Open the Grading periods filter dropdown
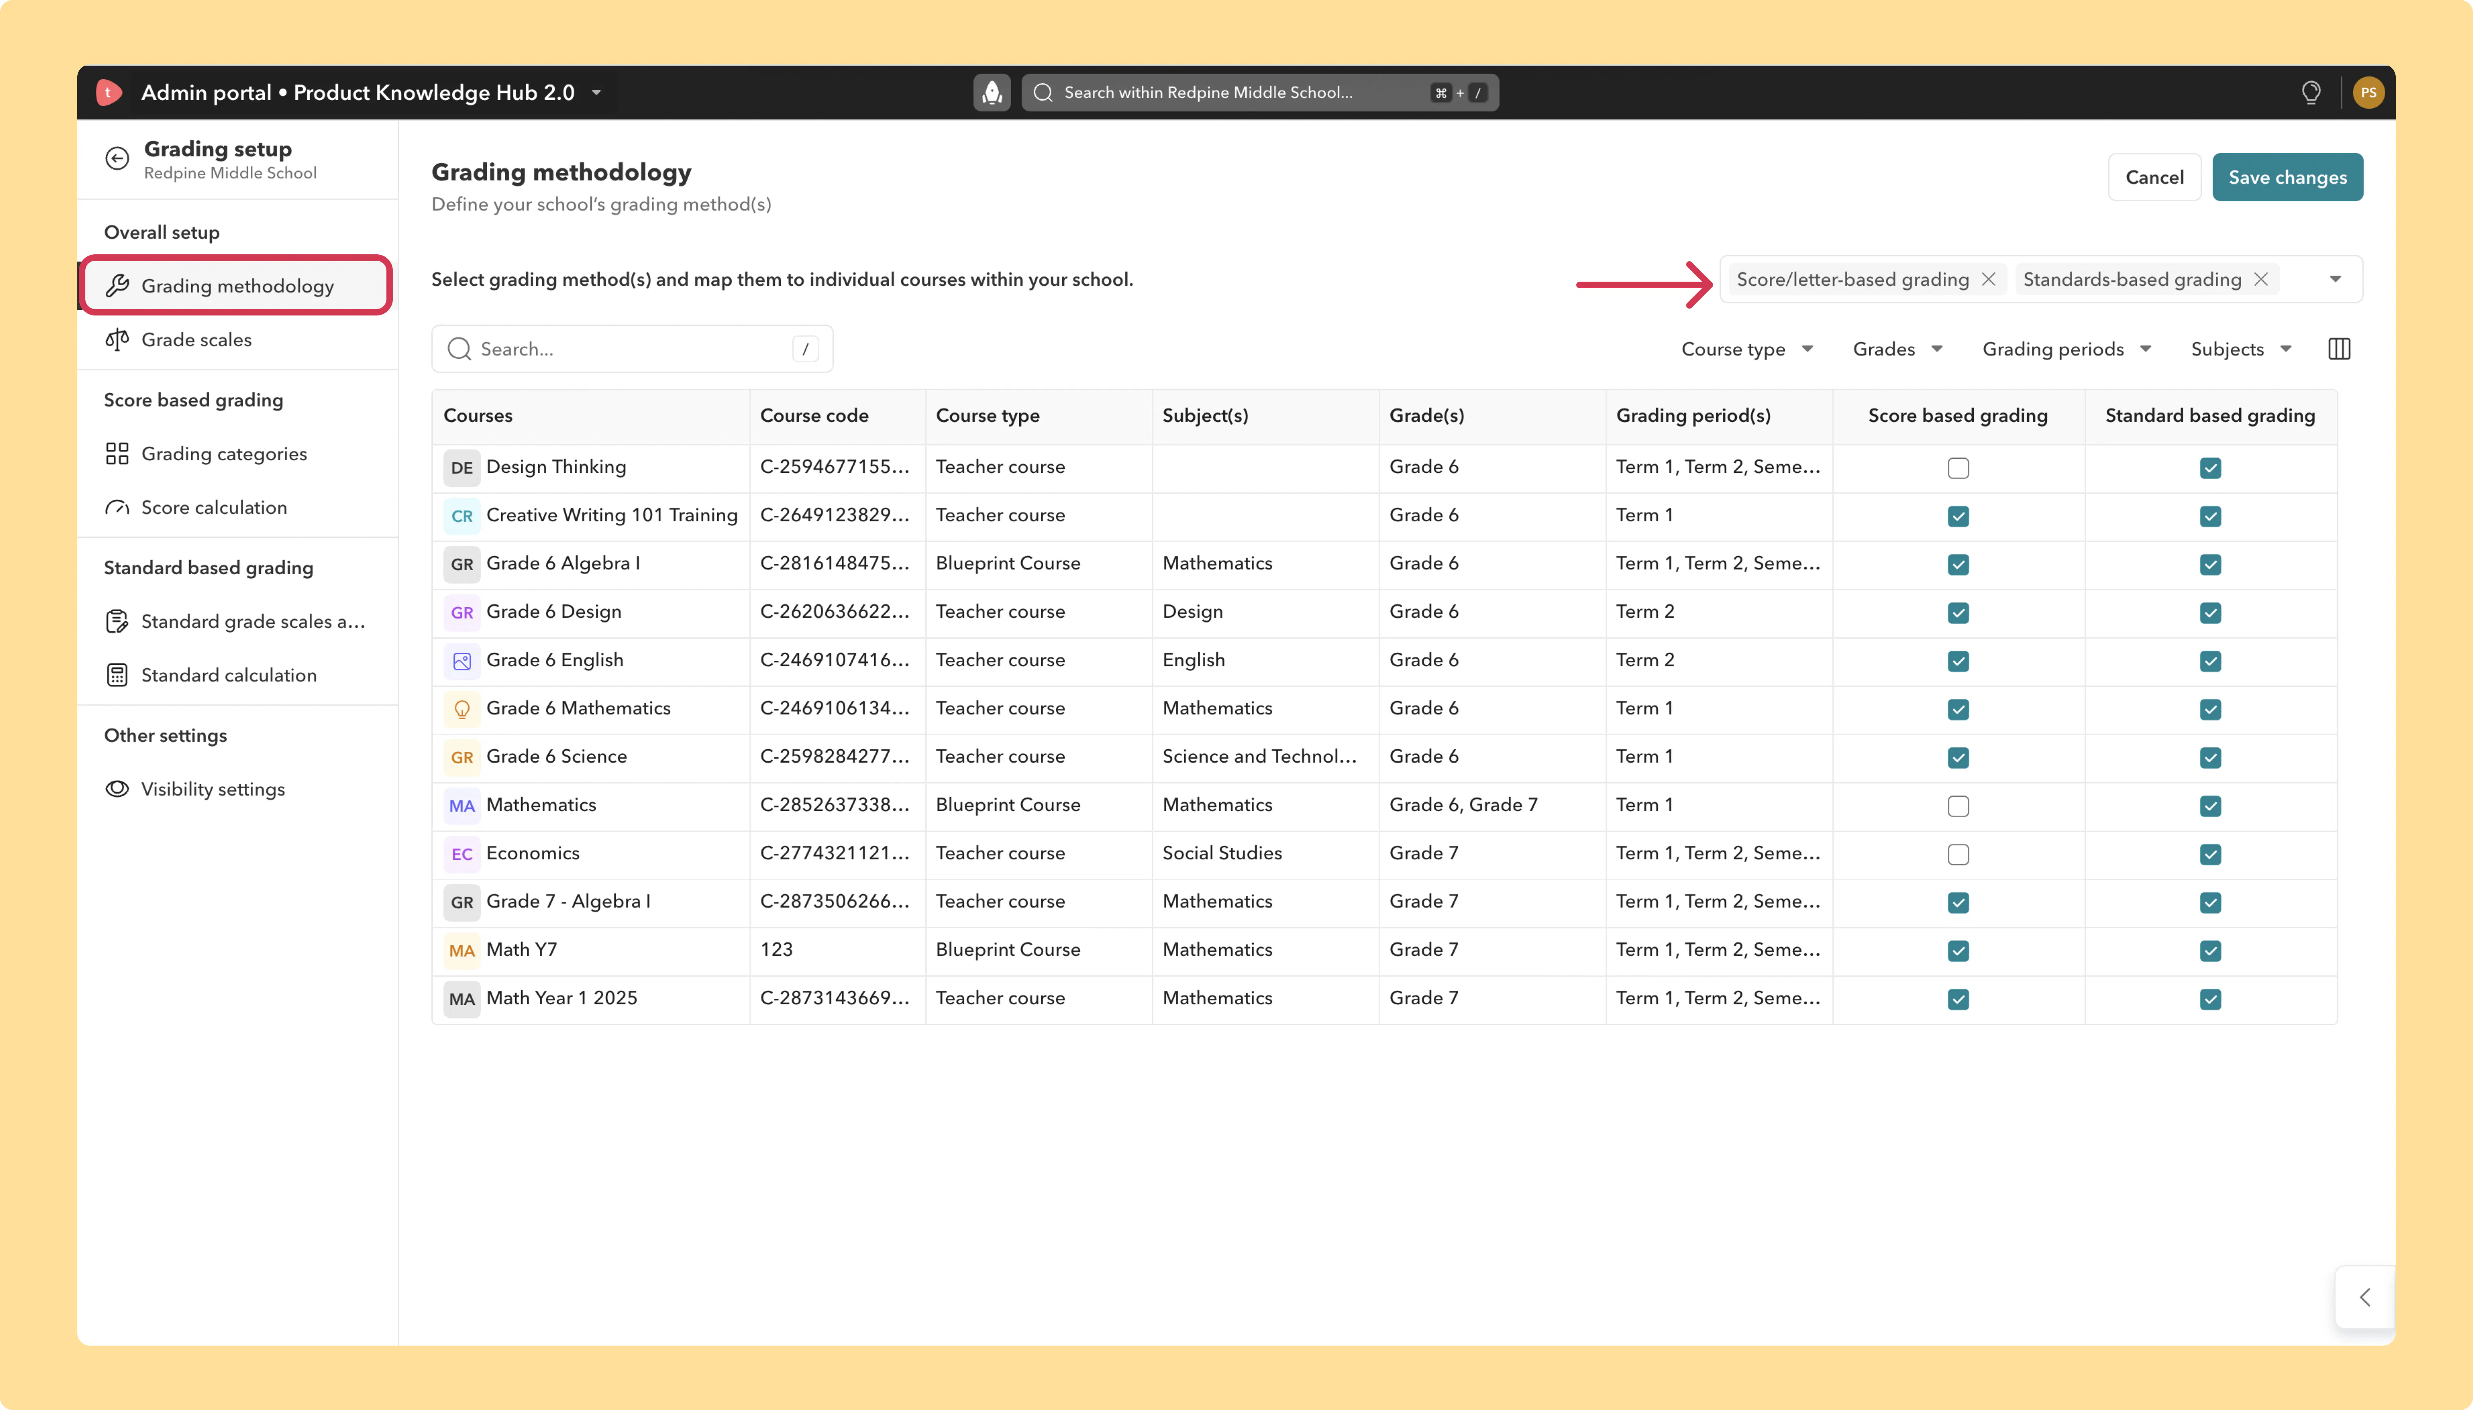The width and height of the screenshot is (2473, 1410). click(x=2067, y=348)
